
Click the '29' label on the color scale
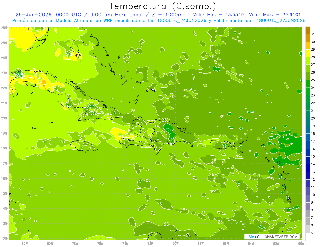pyautogui.click(x=313, y=50)
